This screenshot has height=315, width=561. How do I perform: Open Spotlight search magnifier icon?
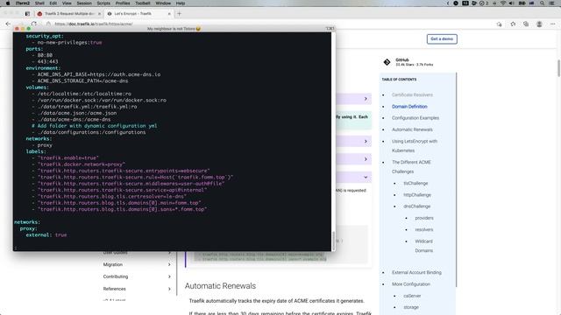point(543,3)
